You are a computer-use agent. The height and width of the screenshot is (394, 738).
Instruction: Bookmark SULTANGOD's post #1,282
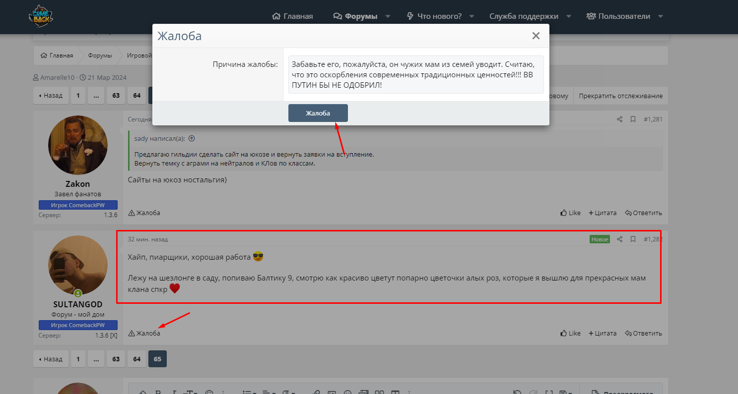pyautogui.click(x=633, y=239)
